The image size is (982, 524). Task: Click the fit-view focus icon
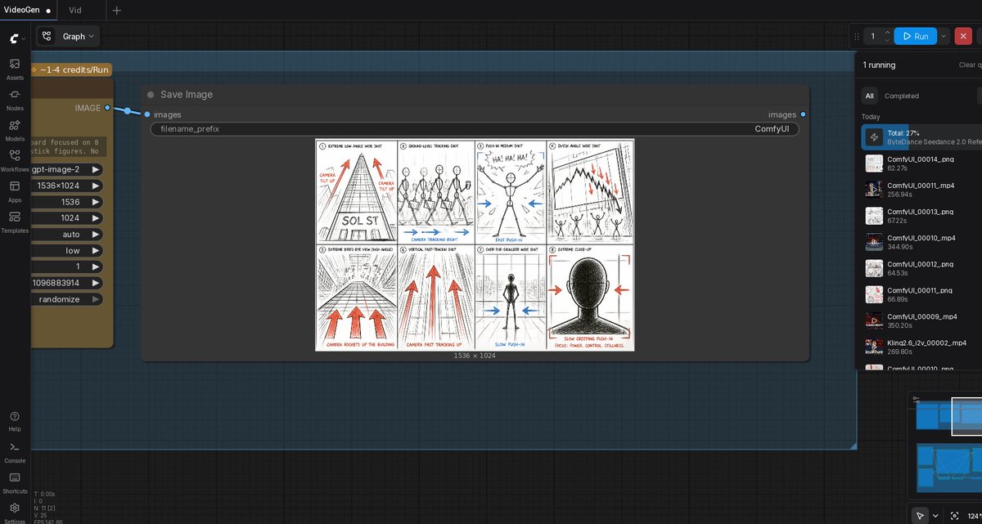(x=954, y=516)
